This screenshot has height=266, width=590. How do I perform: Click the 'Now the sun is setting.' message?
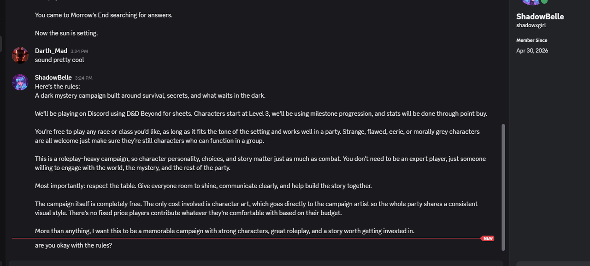pyautogui.click(x=66, y=33)
